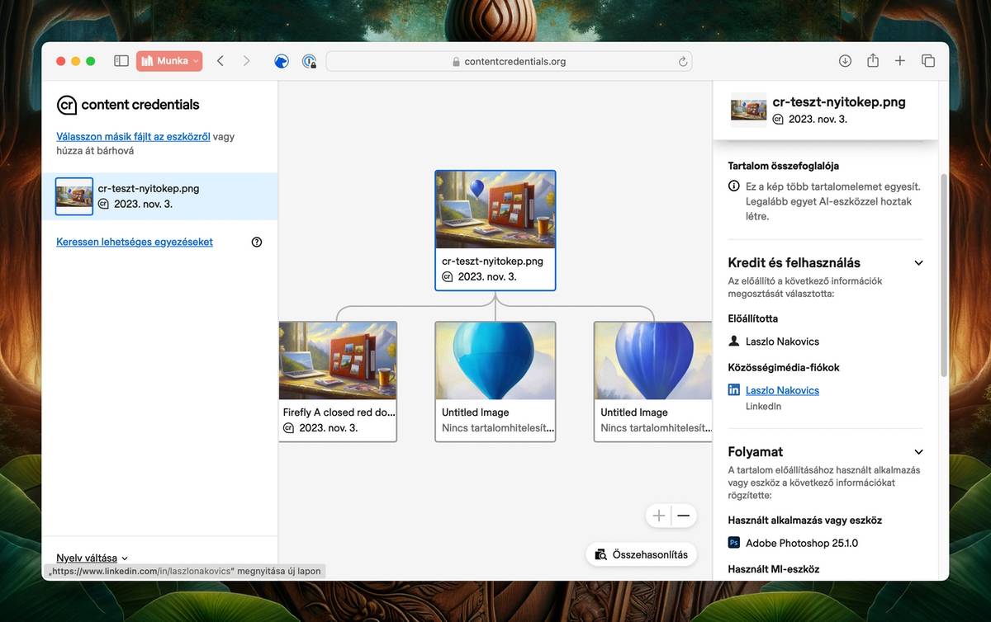The width and height of the screenshot is (991, 622).
Task: Click 'Keressen lehetséges egyezéseket' link
Action: [135, 242]
